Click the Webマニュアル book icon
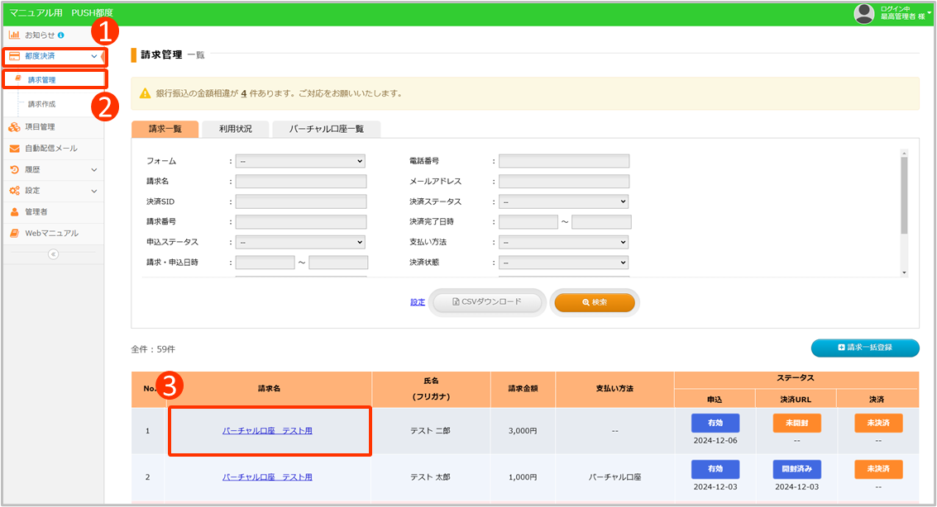 coord(14,234)
